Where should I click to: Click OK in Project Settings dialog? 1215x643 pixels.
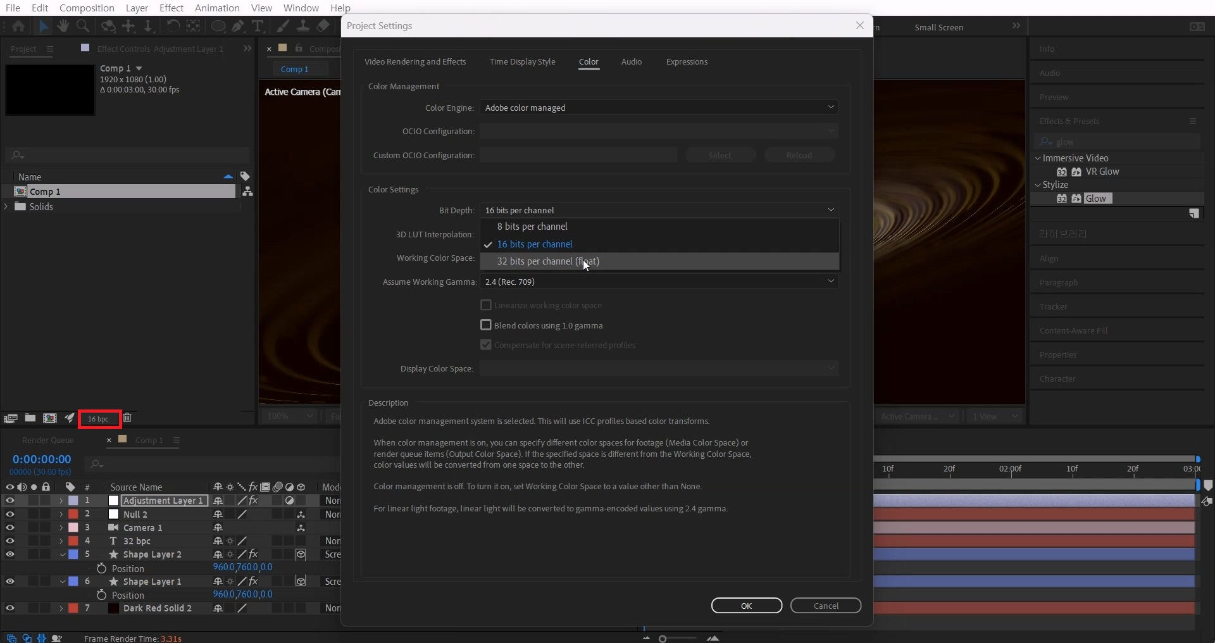(747, 606)
